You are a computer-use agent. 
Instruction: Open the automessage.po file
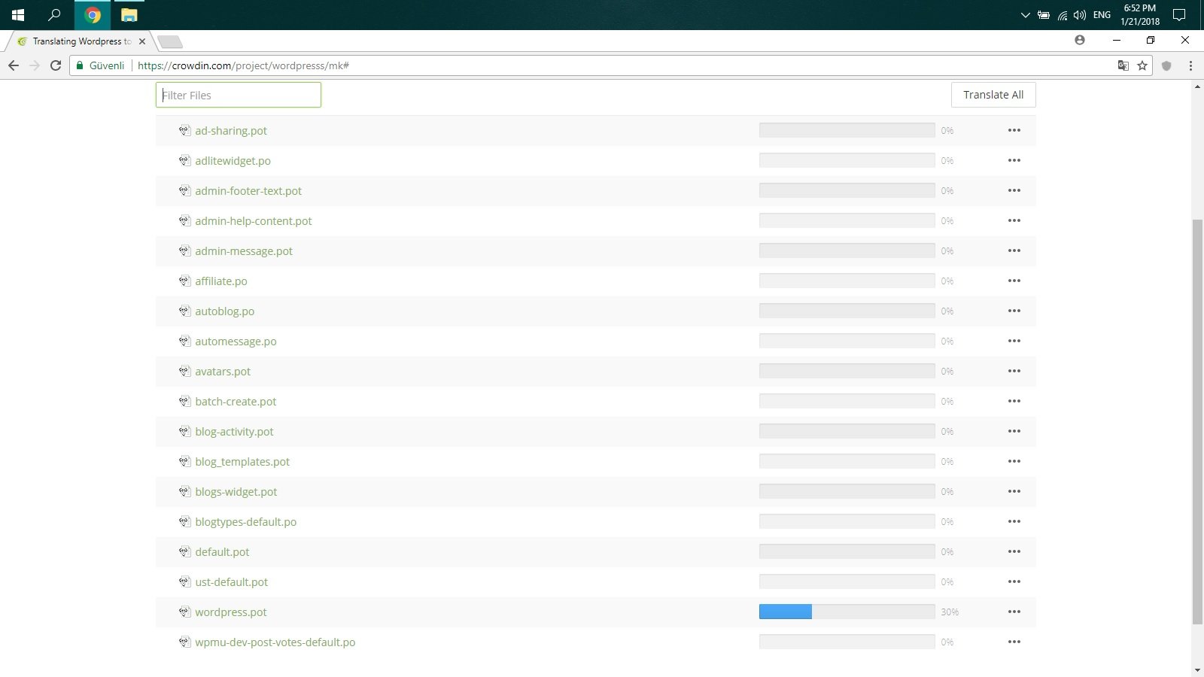coord(236,342)
